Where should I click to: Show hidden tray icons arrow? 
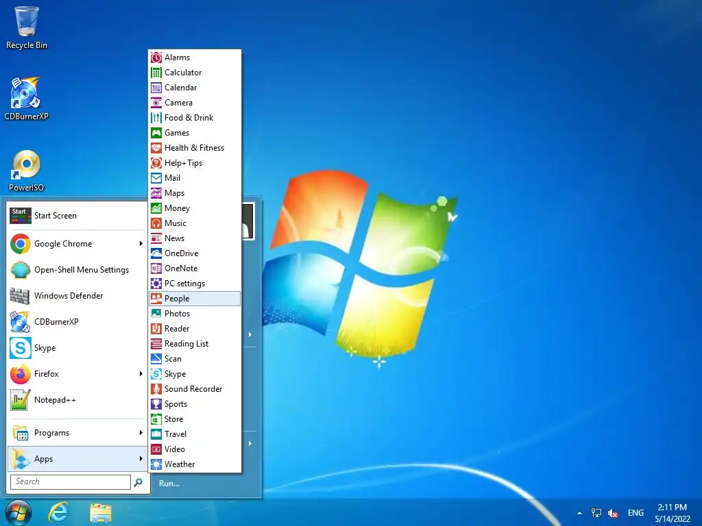(x=580, y=513)
